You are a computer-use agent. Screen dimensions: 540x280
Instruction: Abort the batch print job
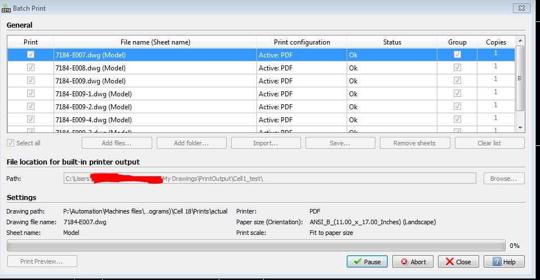pos(413,261)
